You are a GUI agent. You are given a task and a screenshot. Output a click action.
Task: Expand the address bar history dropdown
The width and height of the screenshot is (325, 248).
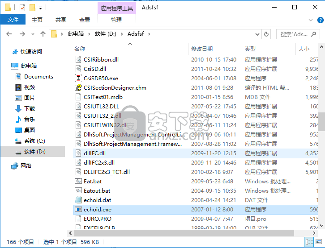(x=257, y=34)
